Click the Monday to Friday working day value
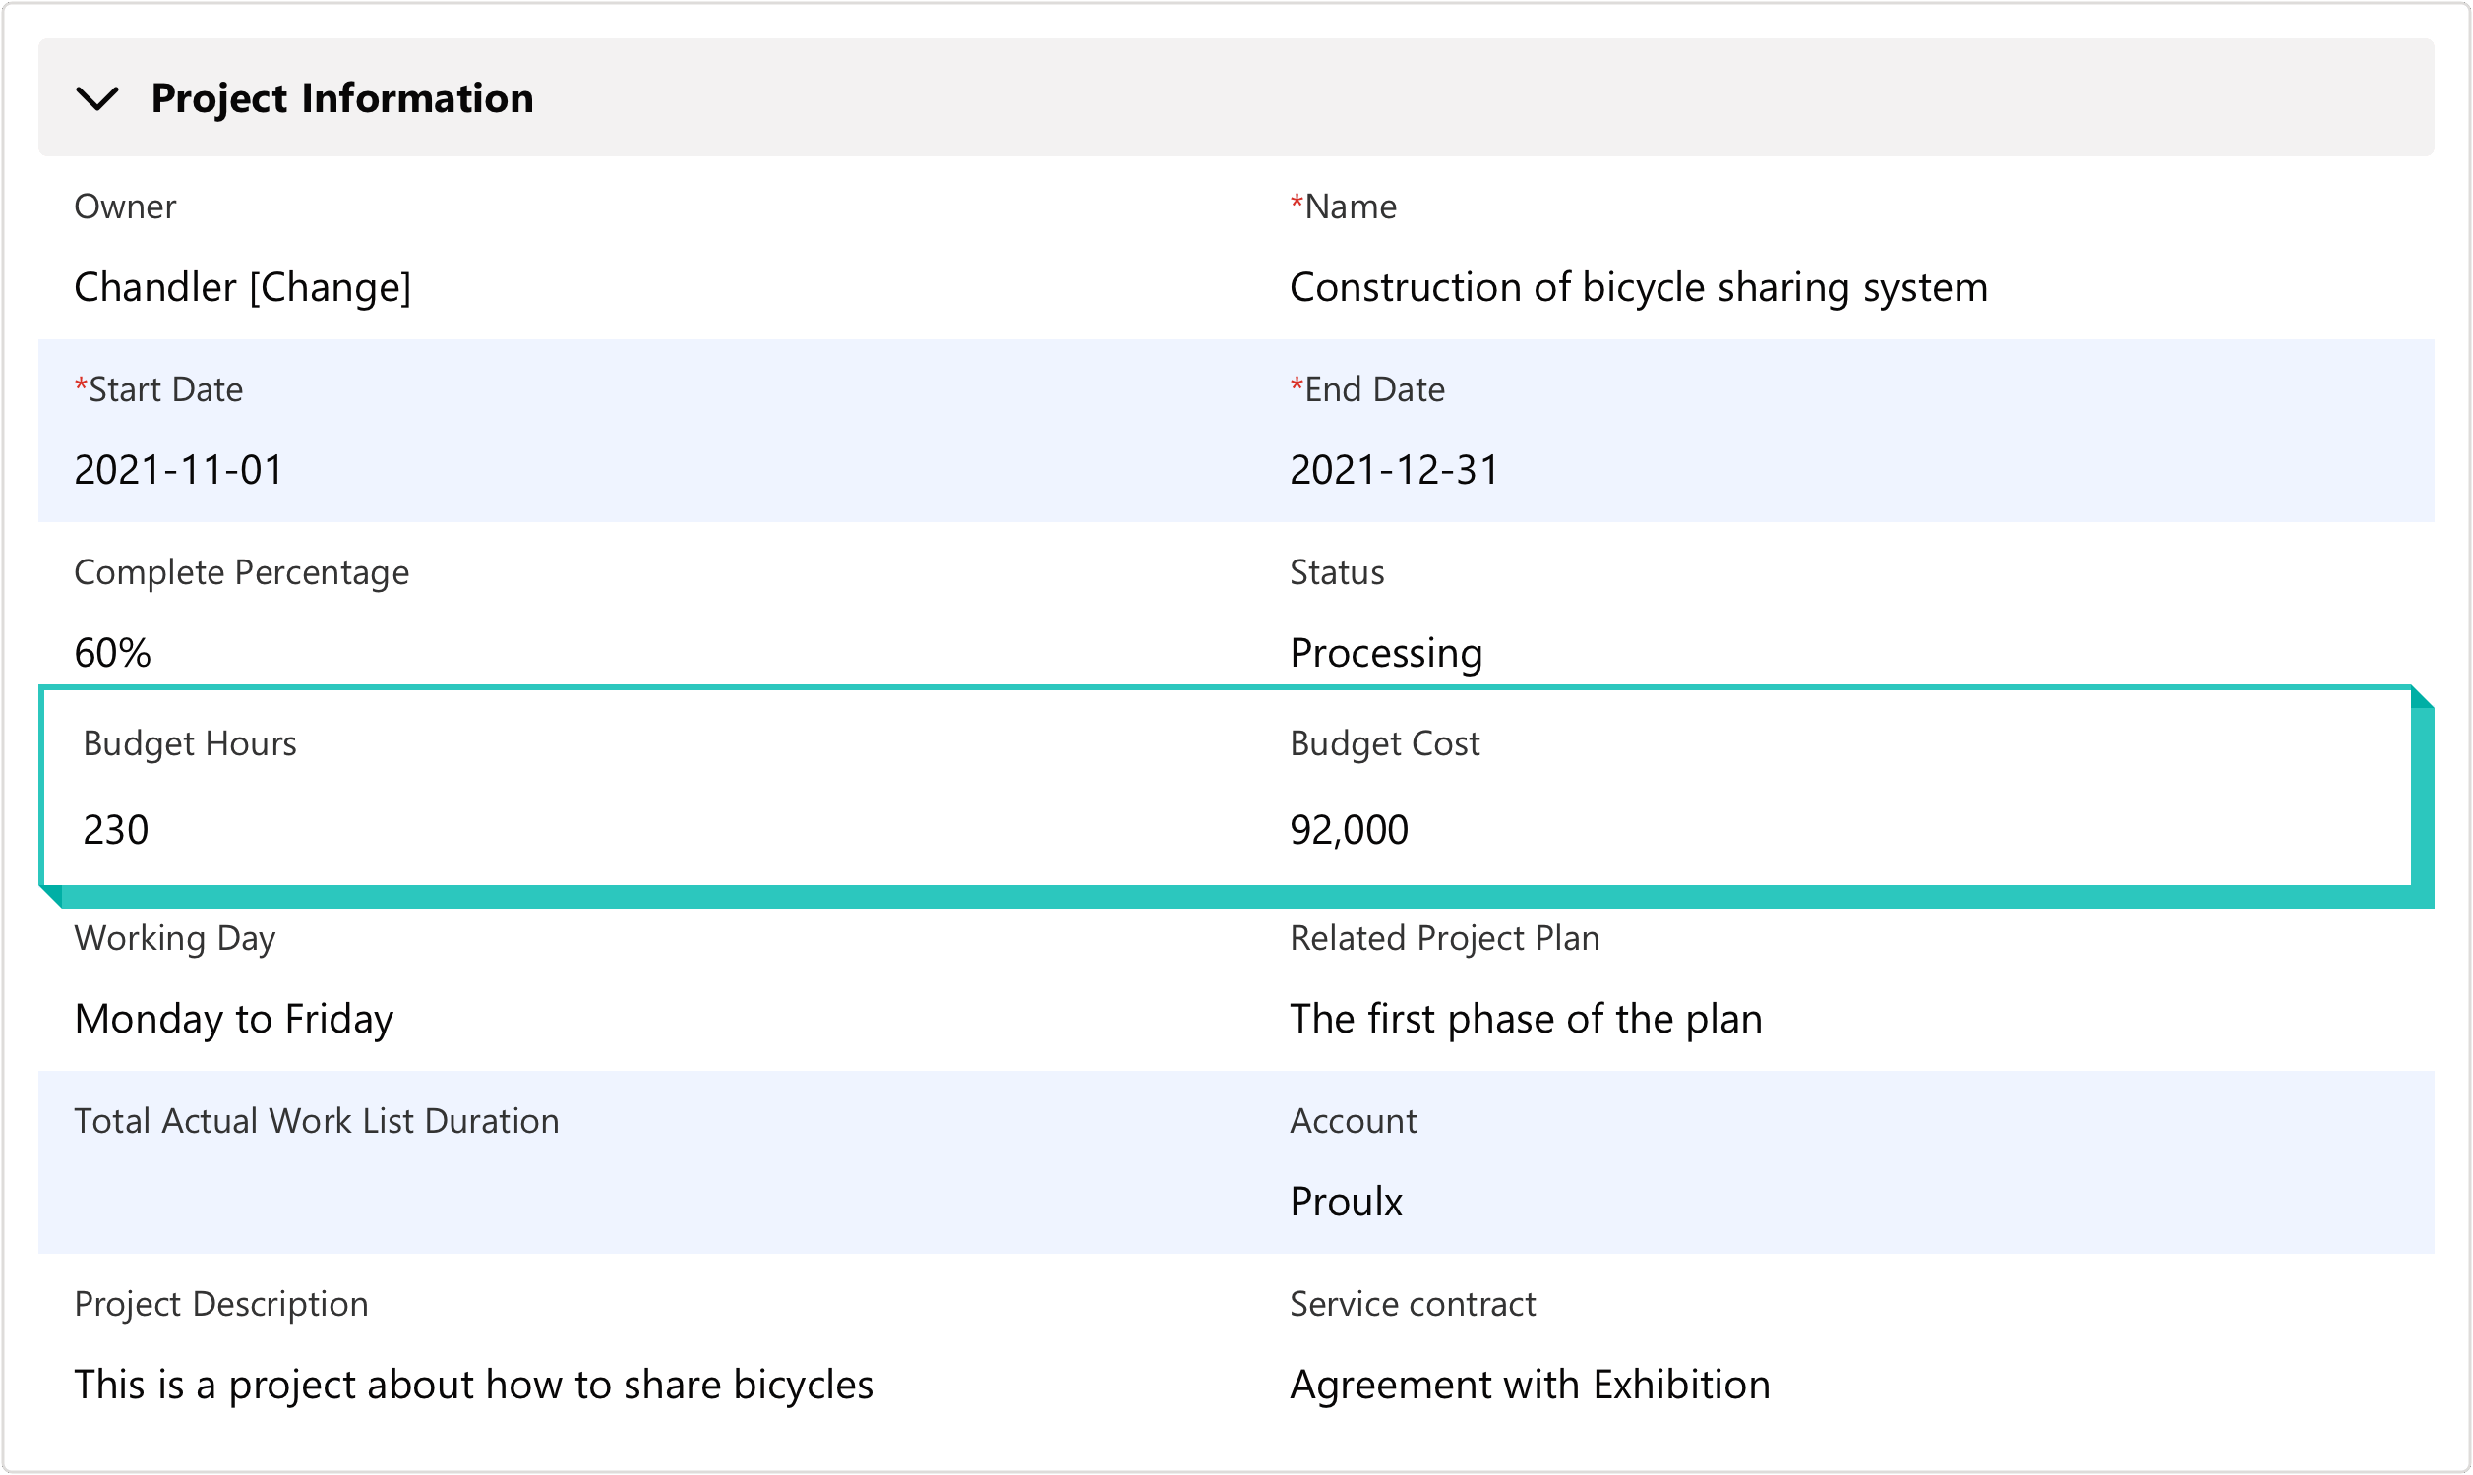Viewport: 2473px width, 1475px height. (x=233, y=1019)
